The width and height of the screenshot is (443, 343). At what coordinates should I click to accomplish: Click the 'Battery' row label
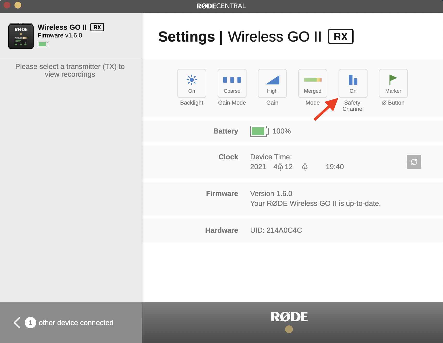point(226,131)
